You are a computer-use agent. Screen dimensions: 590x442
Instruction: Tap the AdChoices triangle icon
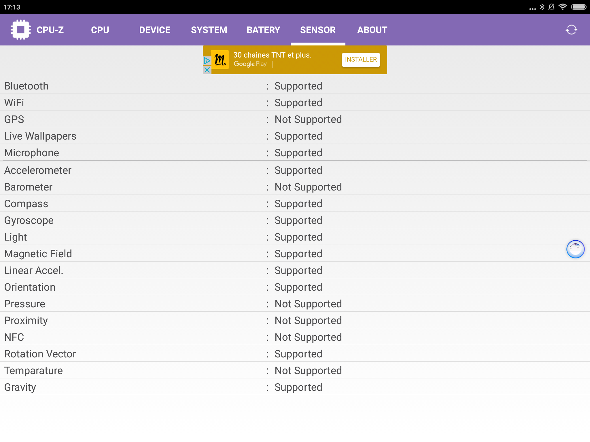pyautogui.click(x=207, y=61)
